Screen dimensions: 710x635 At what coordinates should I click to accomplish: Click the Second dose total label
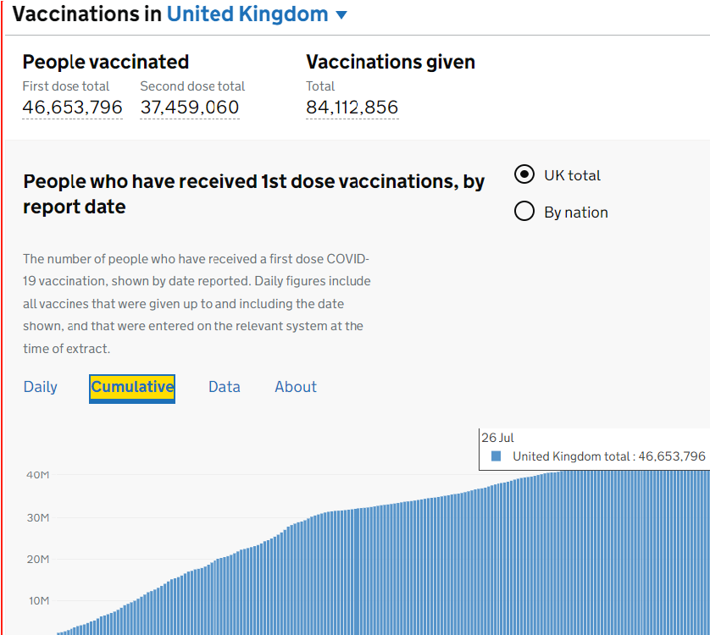(192, 86)
